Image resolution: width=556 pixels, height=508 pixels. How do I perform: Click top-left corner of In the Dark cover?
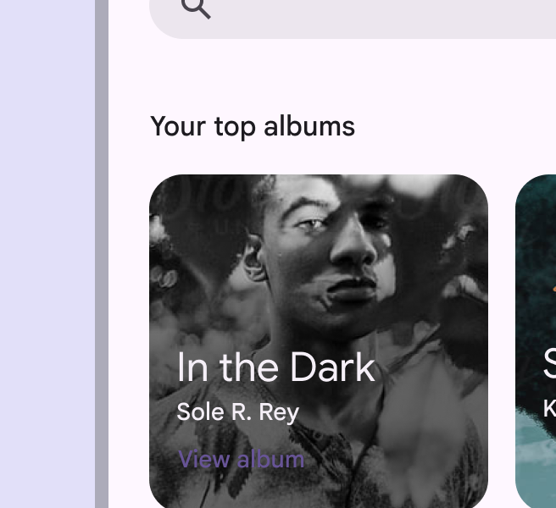[x=170, y=193]
